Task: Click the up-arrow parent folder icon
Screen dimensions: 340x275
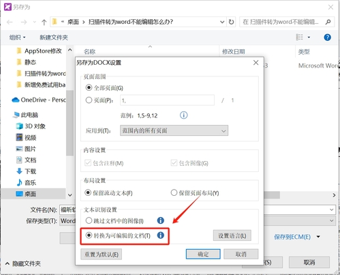Action: coord(44,22)
